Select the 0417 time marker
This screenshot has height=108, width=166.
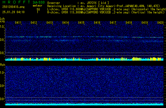113,23
